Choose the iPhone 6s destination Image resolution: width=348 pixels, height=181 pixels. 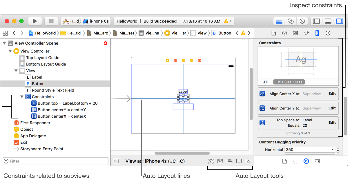tap(96, 21)
